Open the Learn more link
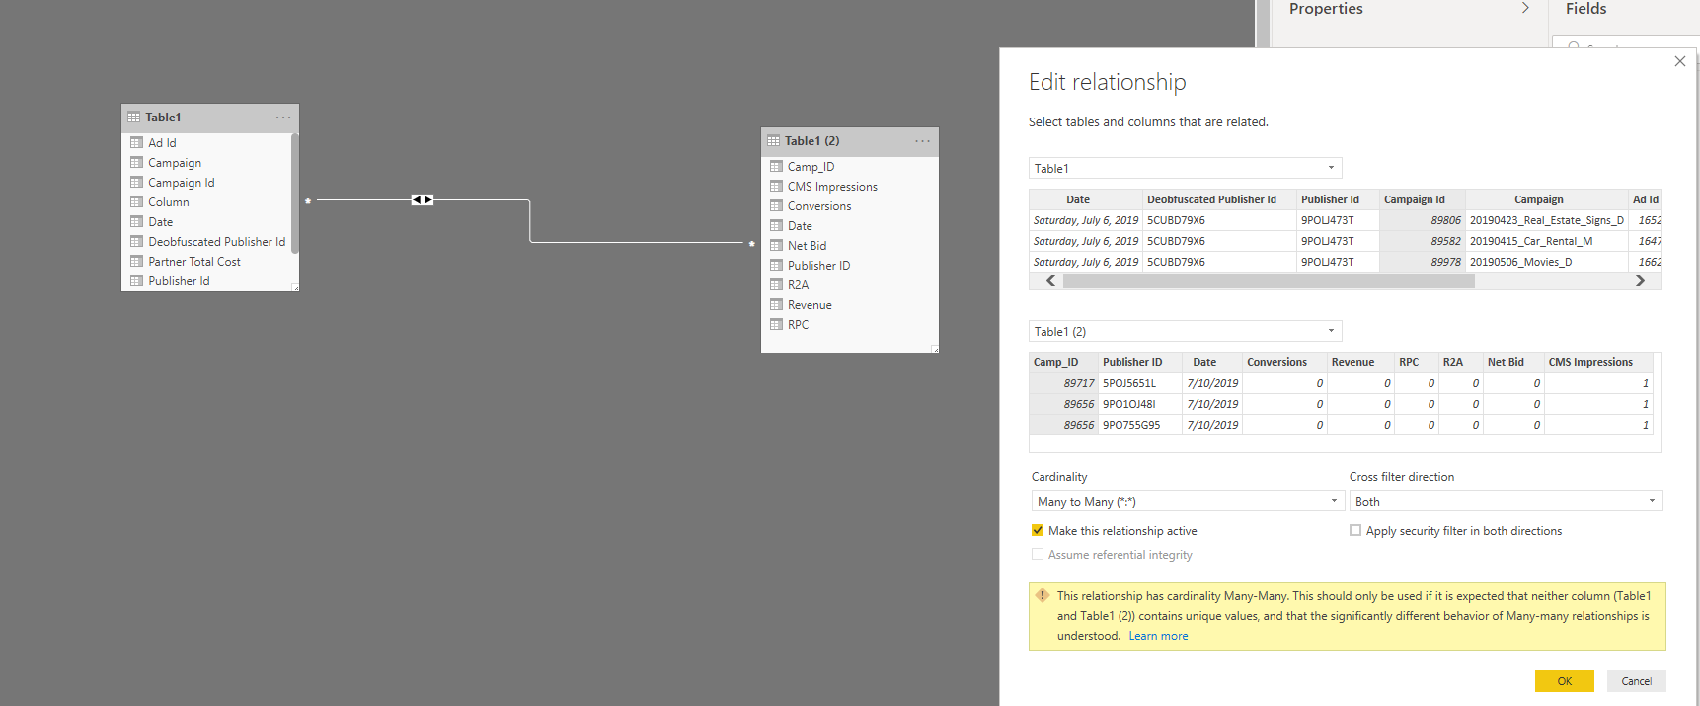 (1158, 637)
